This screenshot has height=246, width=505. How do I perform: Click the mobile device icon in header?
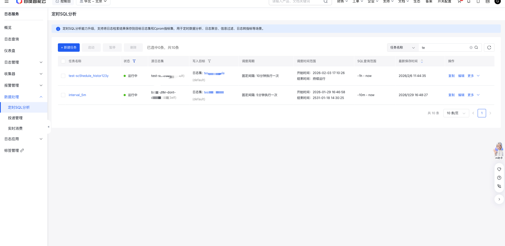pos(478,1)
